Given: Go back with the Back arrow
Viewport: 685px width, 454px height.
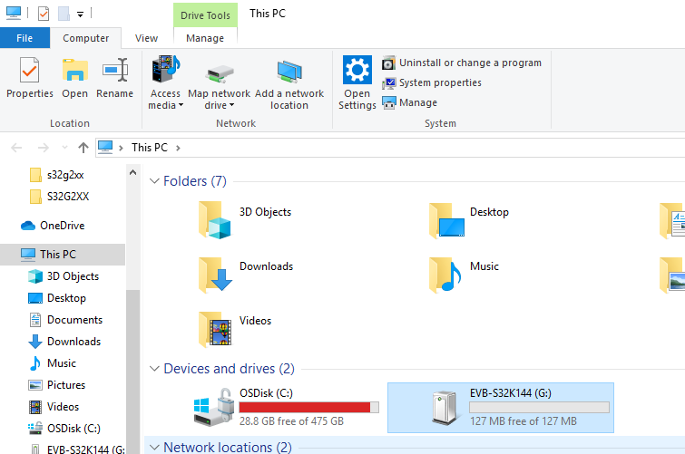Looking at the screenshot, I should [x=16, y=148].
